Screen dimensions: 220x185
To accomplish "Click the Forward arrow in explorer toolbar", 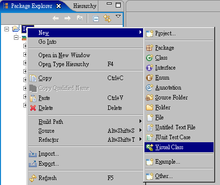I will point(68,18).
